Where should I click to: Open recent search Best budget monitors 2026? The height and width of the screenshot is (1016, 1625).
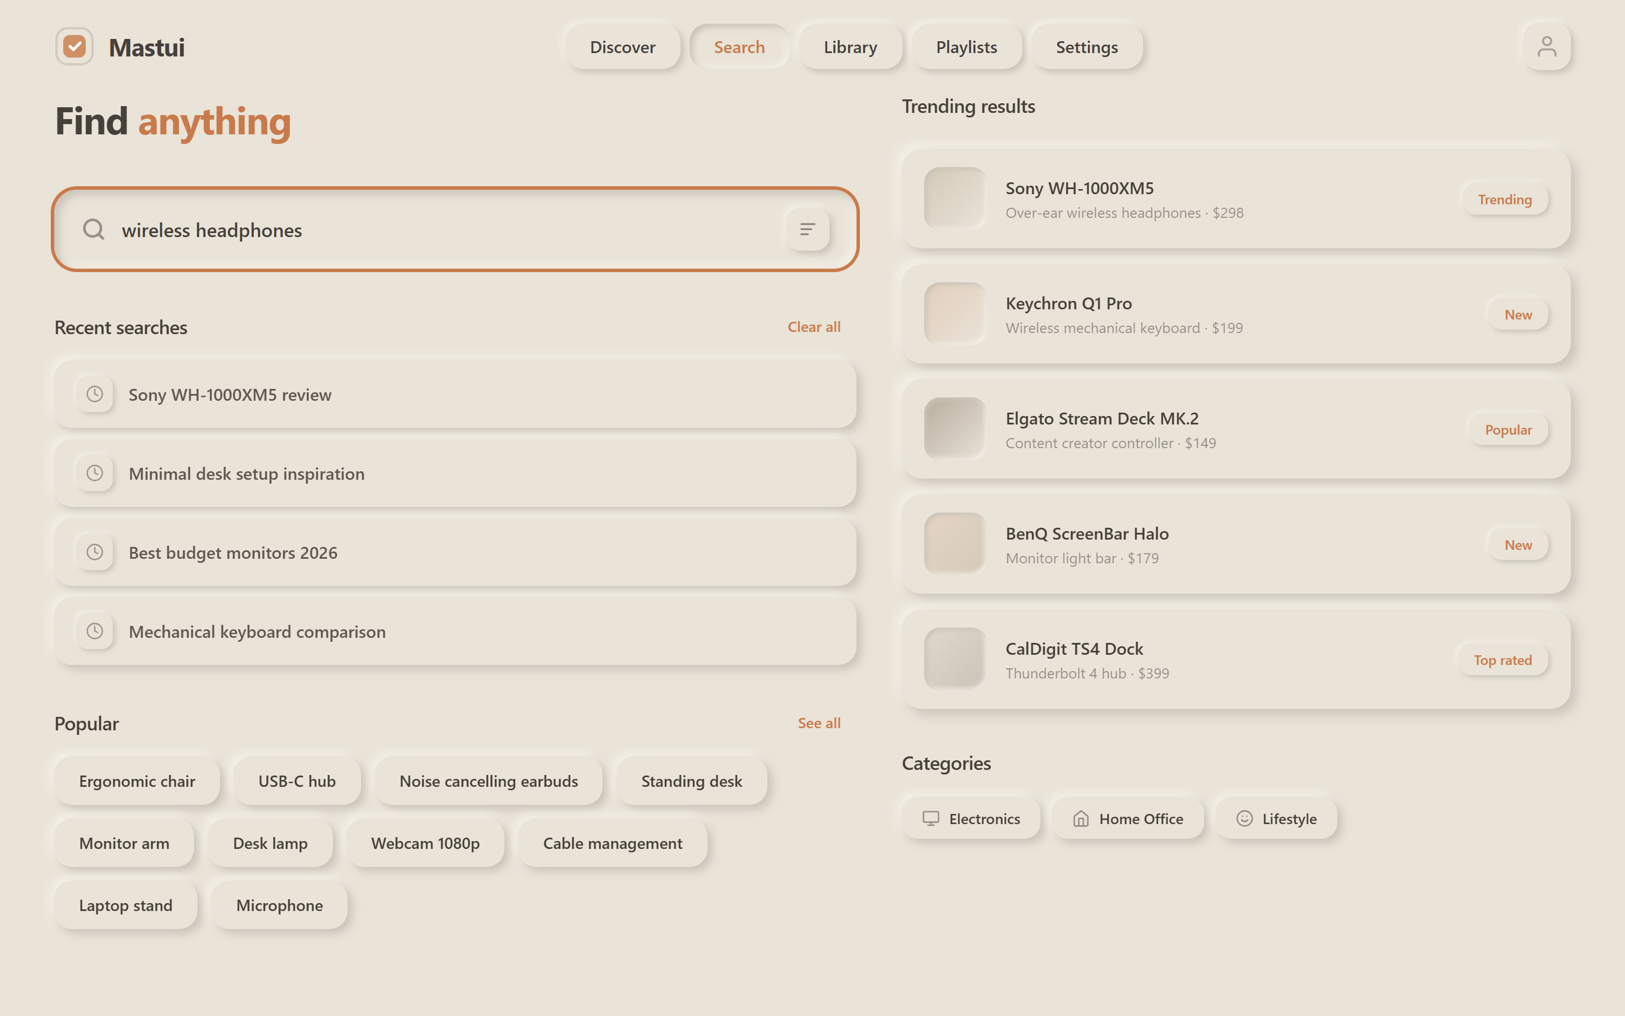[455, 553]
